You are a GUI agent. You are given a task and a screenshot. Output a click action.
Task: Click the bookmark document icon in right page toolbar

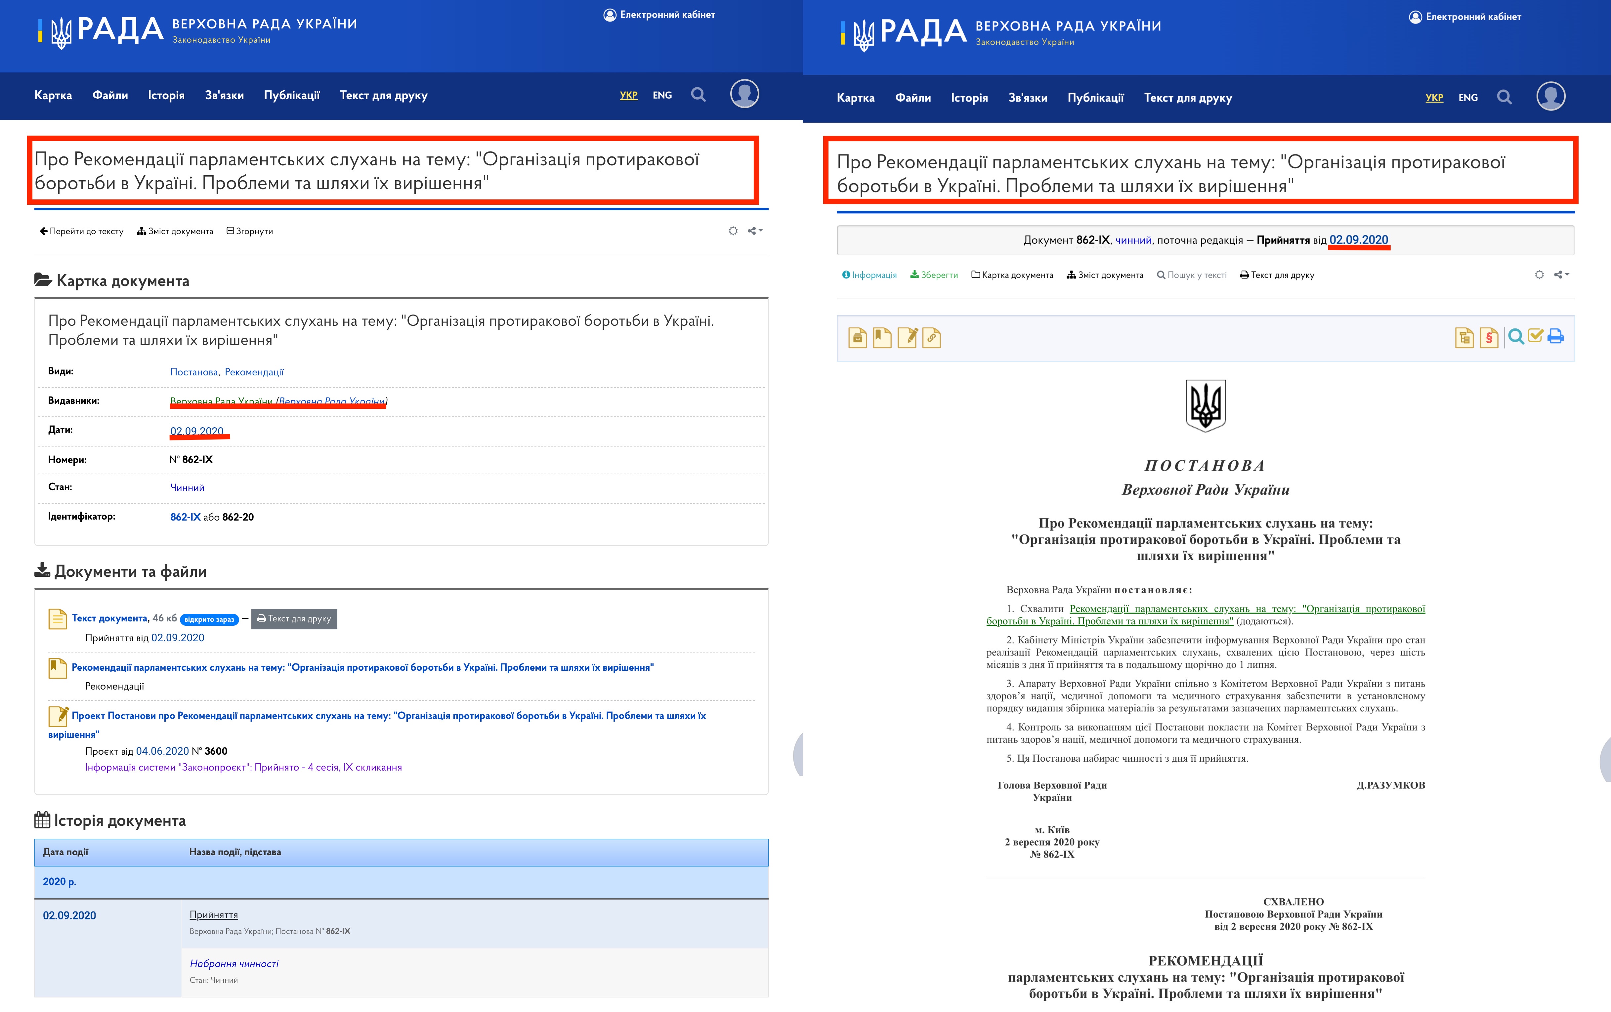pyautogui.click(x=882, y=338)
